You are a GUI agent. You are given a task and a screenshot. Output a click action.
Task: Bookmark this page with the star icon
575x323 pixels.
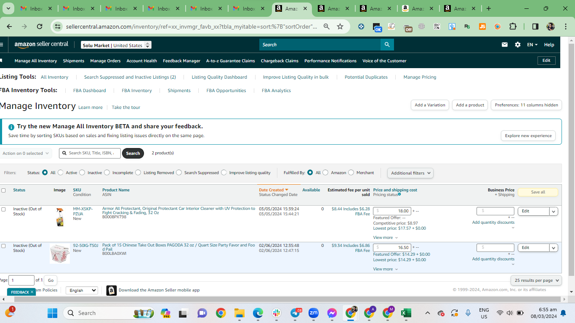(x=340, y=26)
